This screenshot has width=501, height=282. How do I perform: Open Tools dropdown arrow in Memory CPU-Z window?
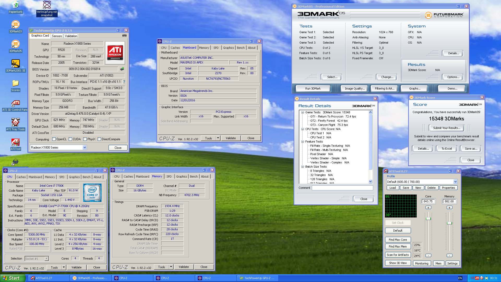pyautogui.click(x=171, y=267)
